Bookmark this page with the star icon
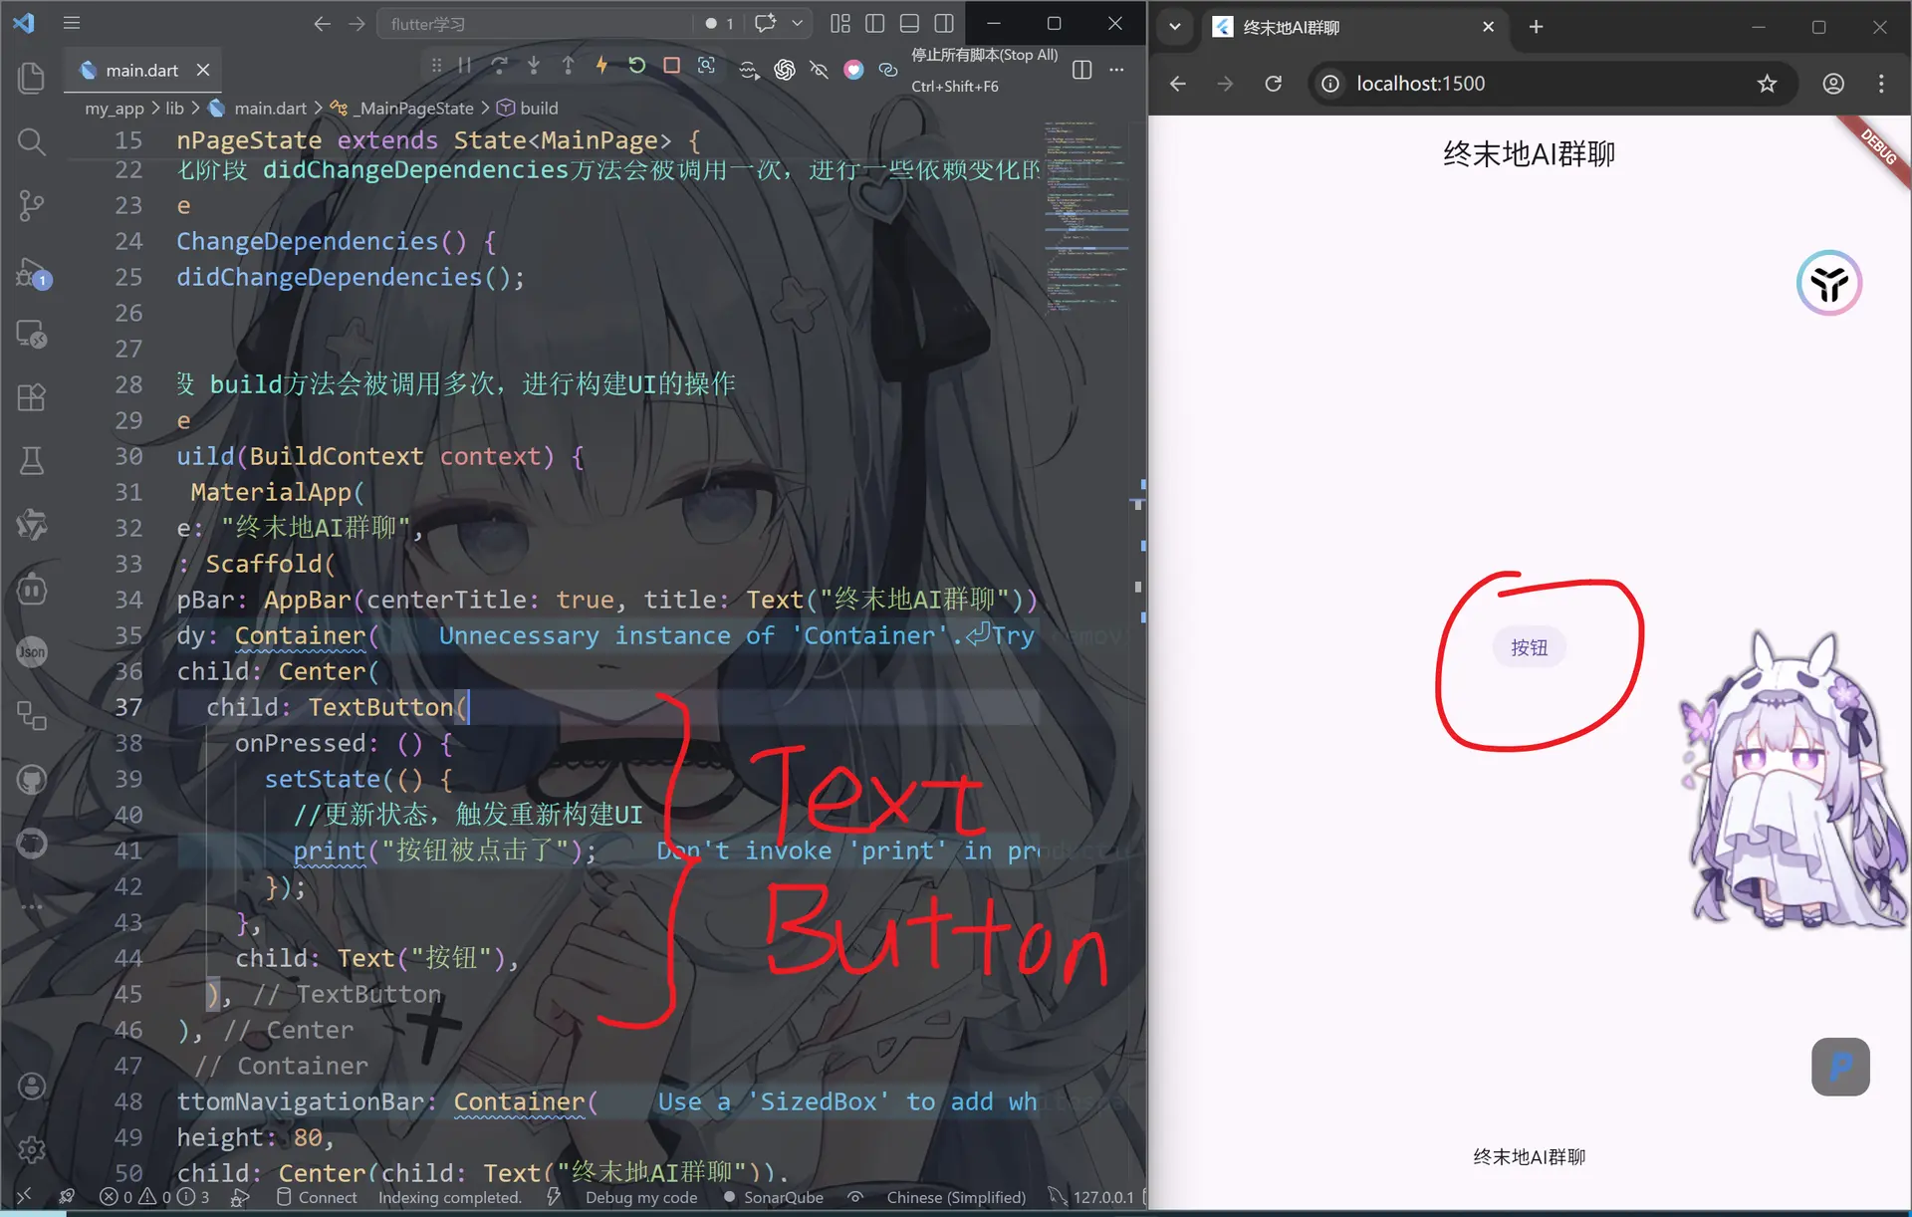 pyautogui.click(x=1767, y=84)
